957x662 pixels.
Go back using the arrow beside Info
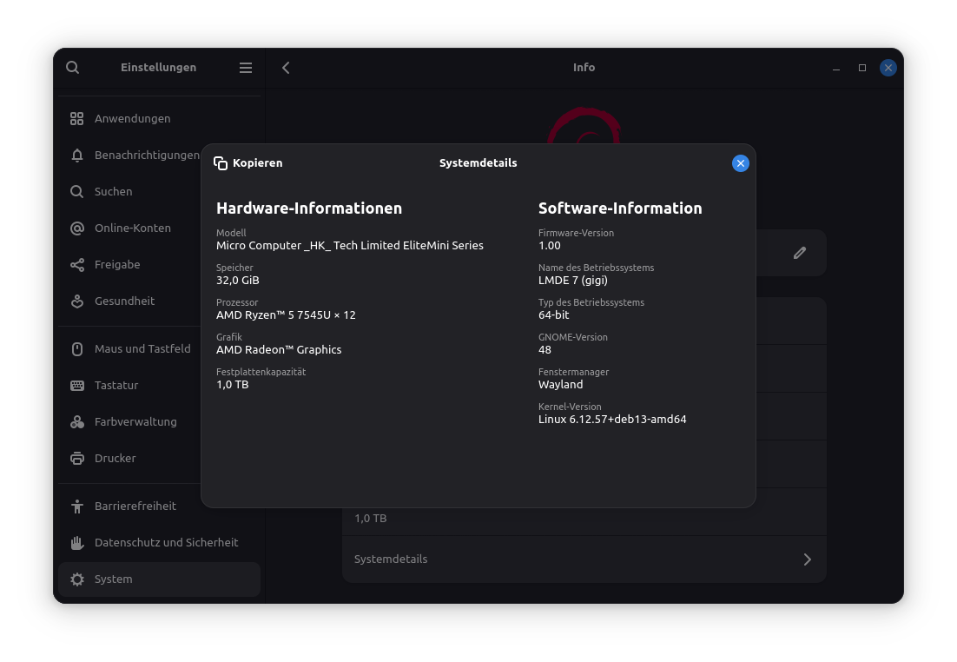[x=286, y=68]
